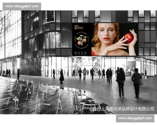Click the @上海嘉沃德品牌设计有限公司 watermark text
Viewport: 157px width, 125px height.
(x=126, y=109)
